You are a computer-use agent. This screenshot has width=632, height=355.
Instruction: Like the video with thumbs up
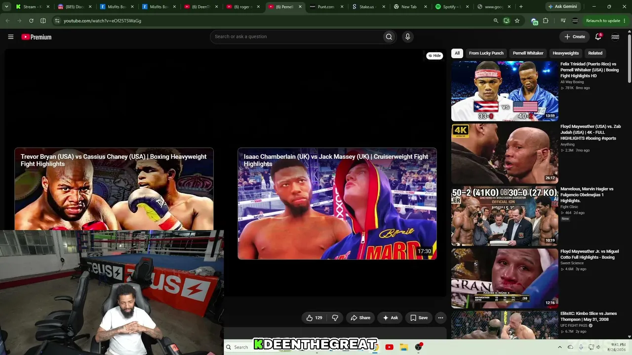pyautogui.click(x=314, y=318)
